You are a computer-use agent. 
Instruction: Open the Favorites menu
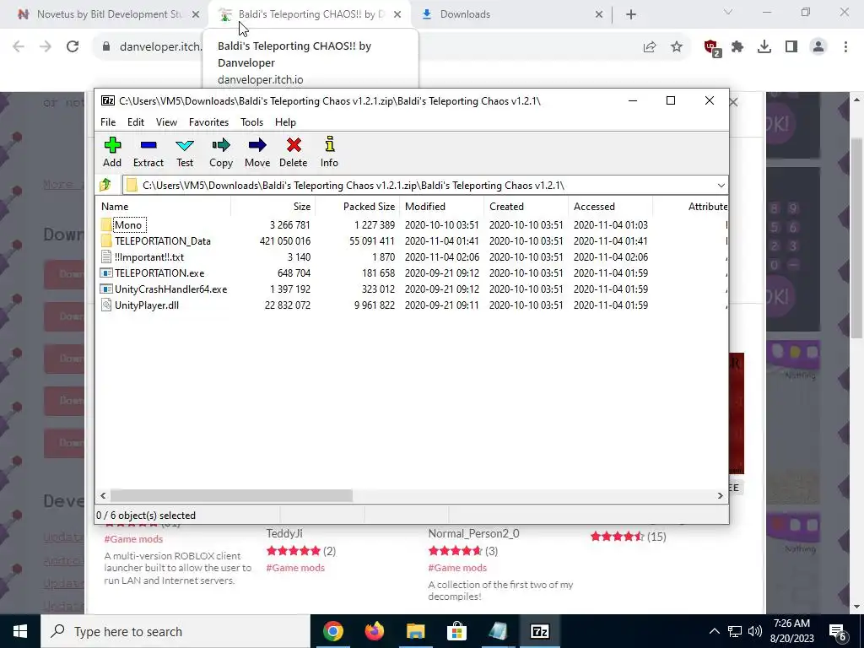click(209, 122)
